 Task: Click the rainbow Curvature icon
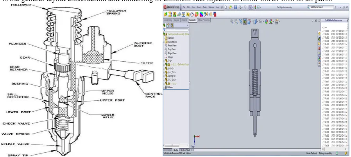pyautogui.click(x=201, y=14)
